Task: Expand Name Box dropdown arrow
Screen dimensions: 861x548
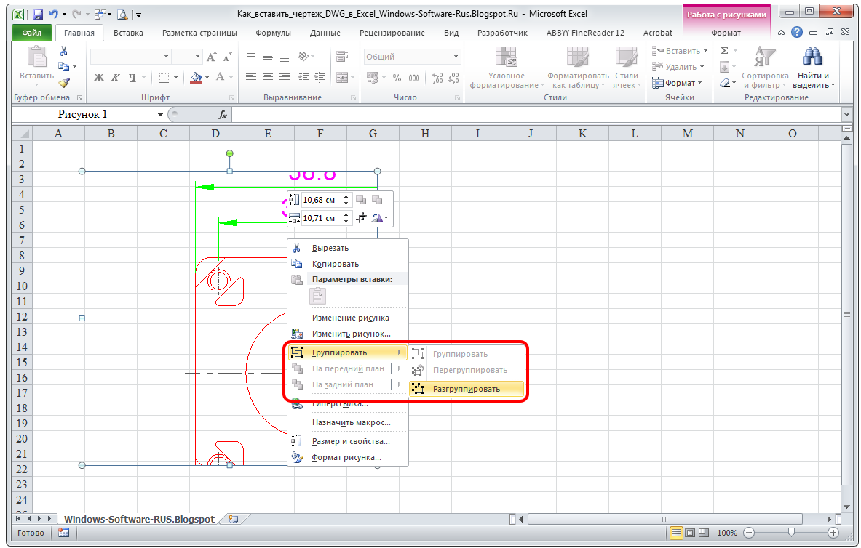Action: pos(160,115)
